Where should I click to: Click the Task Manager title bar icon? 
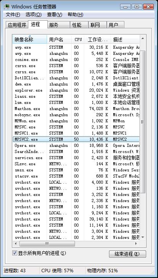point(7,7)
